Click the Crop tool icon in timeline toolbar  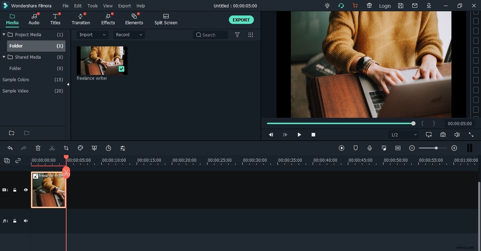[66, 148]
